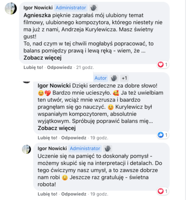186x200 pixels.
Task: Like the last comment with Lubię to!
Action: point(47,194)
